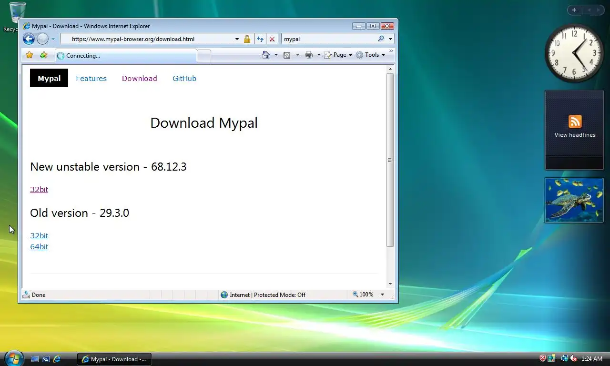The image size is (610, 366).
Task: Click the sidebar add gadget plus button
Action: click(x=574, y=10)
